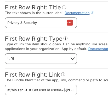
Task: Click the chevron arrow in the URL dropdown
Action: click(x=73, y=59)
